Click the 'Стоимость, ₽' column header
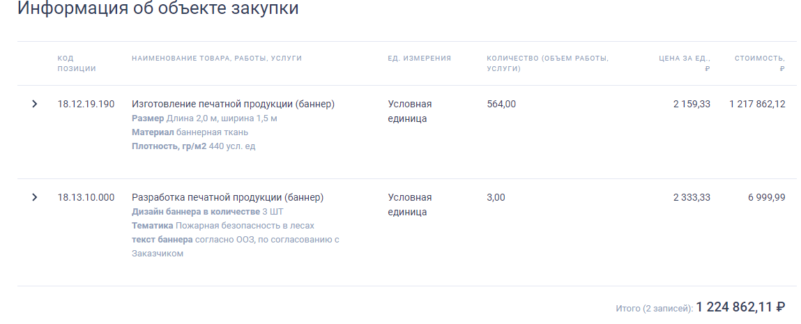 click(x=760, y=63)
